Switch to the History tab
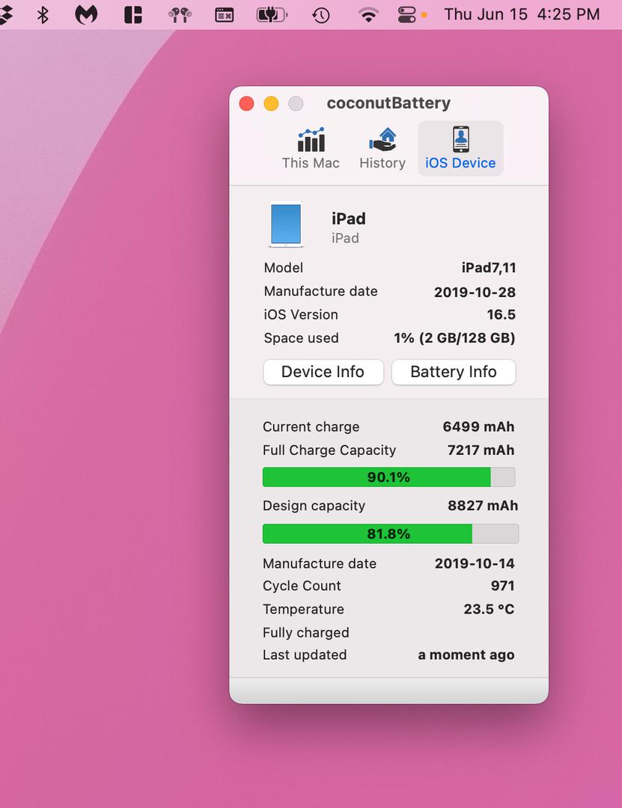Image resolution: width=622 pixels, height=808 pixels. (x=382, y=148)
